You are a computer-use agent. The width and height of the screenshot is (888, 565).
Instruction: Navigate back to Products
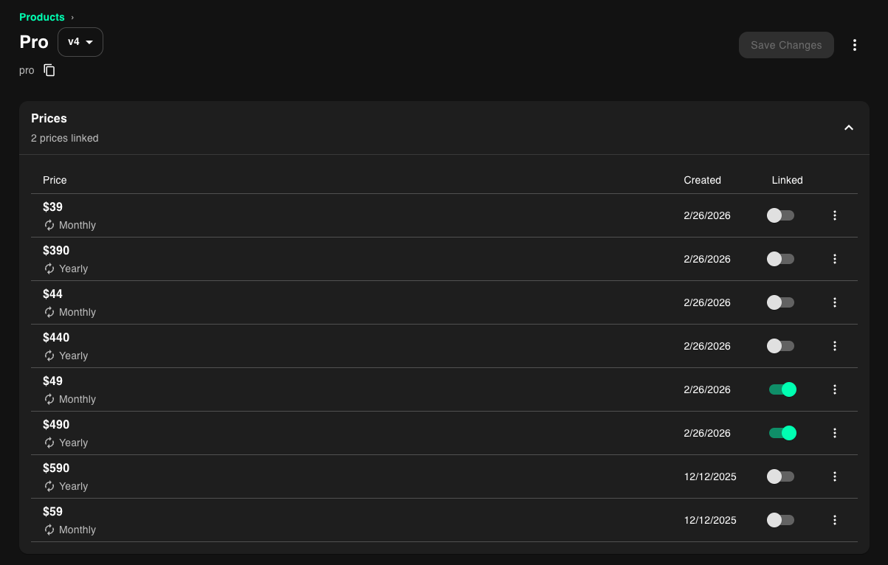tap(41, 17)
